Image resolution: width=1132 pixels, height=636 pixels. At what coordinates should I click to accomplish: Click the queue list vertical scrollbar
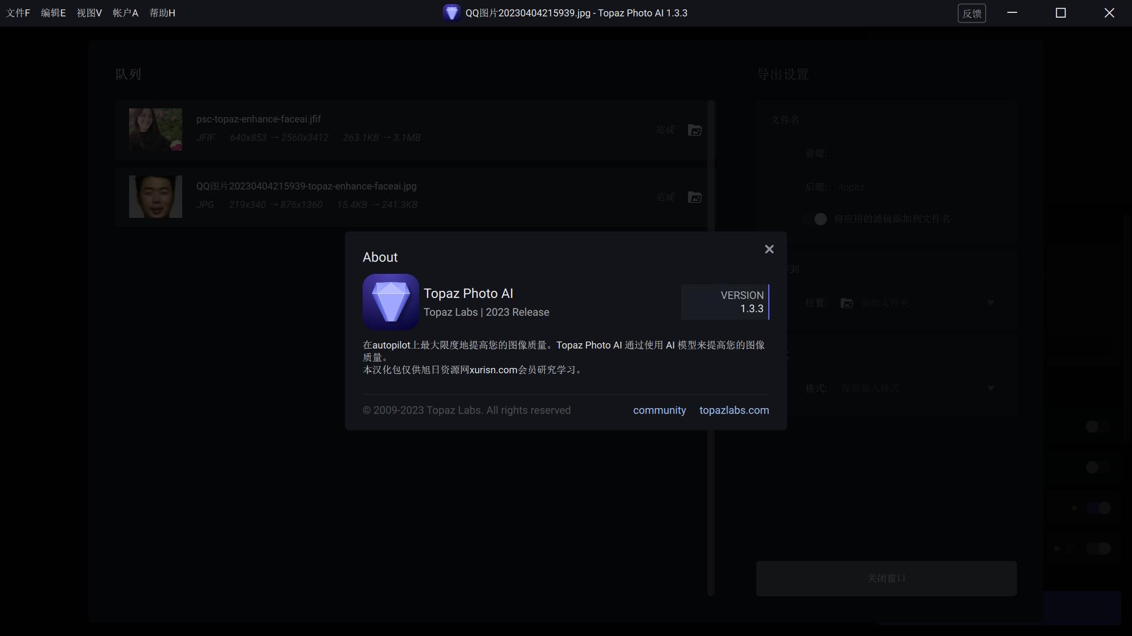(711, 347)
